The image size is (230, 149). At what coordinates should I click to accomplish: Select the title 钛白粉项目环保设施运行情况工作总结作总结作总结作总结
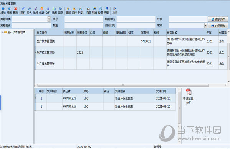point(186,52)
